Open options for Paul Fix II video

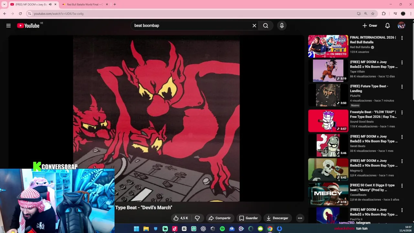pos(402,210)
